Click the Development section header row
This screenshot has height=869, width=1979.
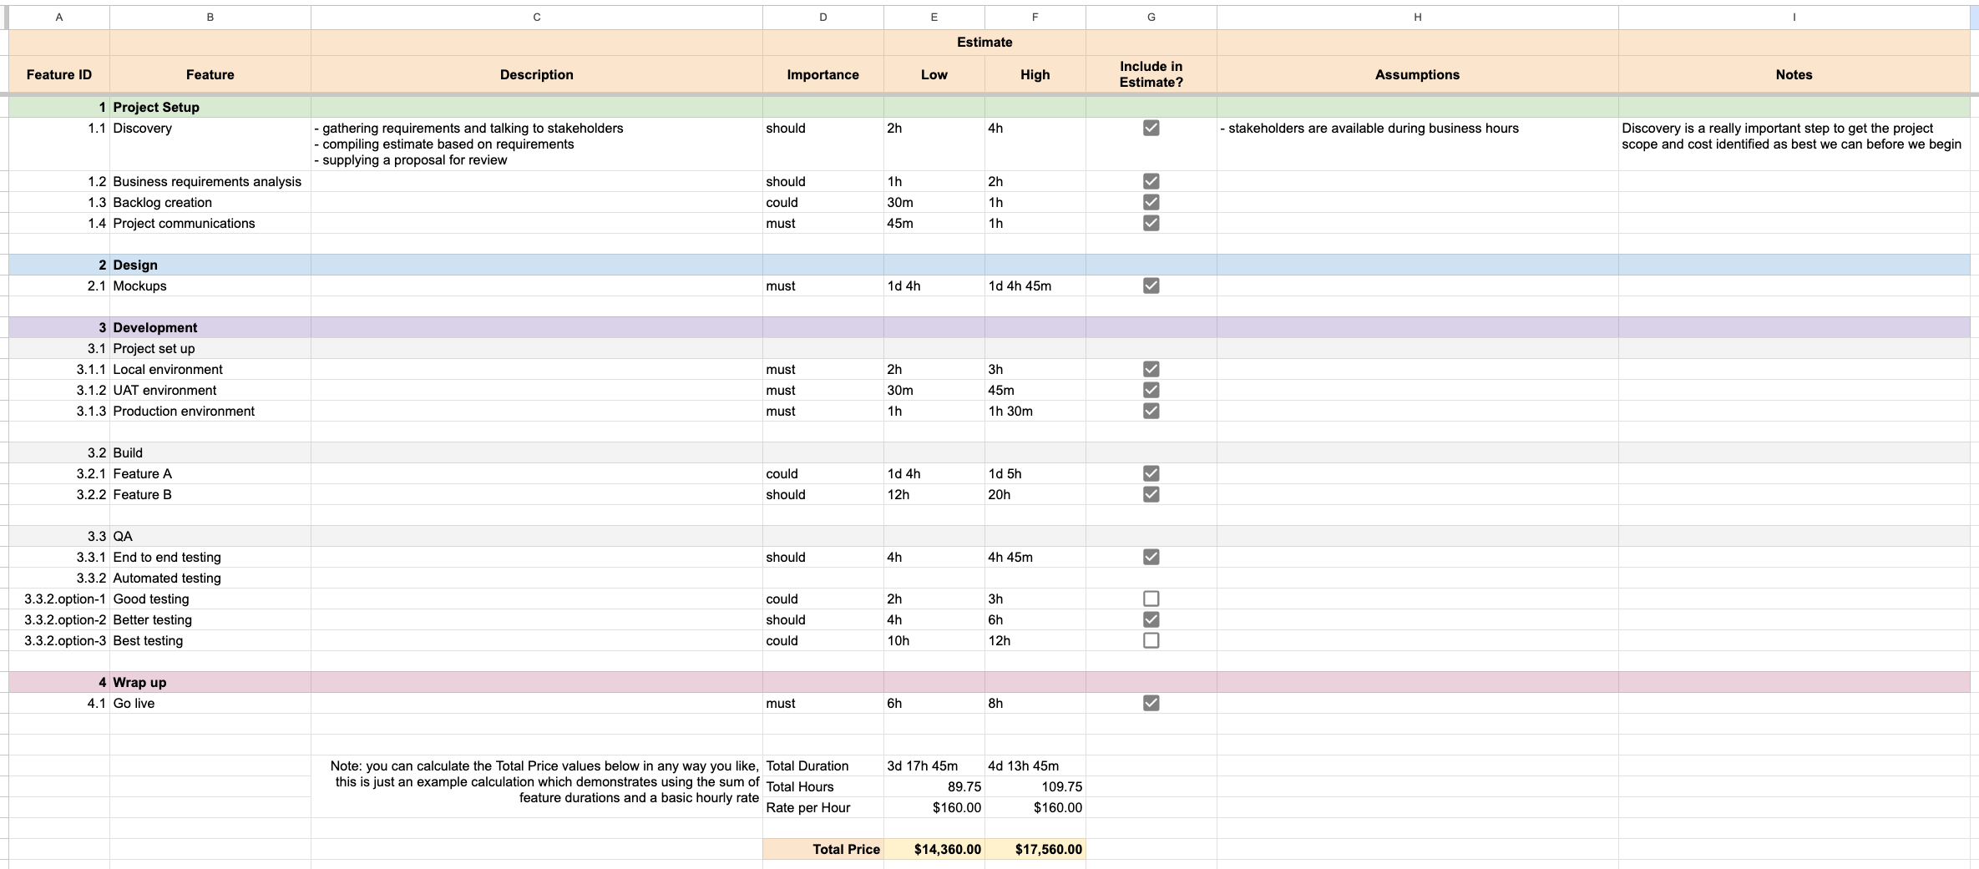pos(501,327)
